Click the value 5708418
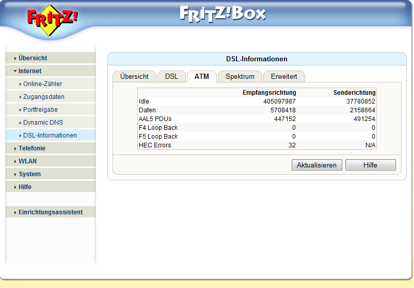414x288 pixels. tap(283, 110)
